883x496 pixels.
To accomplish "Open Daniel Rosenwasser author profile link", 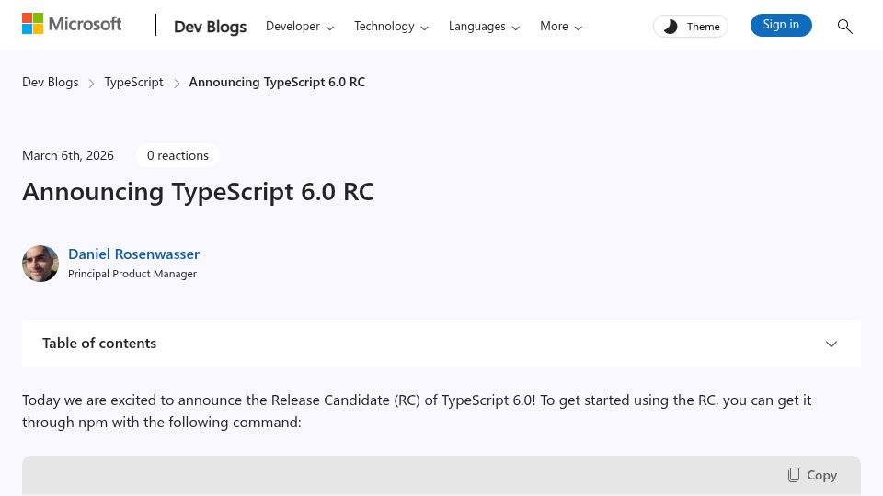I will [133, 254].
